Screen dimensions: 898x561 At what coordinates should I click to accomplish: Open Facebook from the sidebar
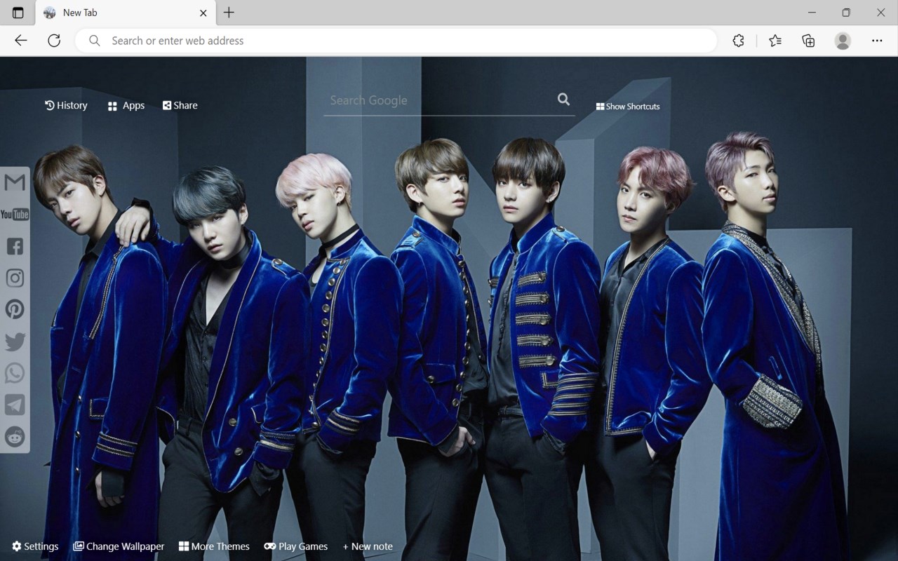(15, 246)
